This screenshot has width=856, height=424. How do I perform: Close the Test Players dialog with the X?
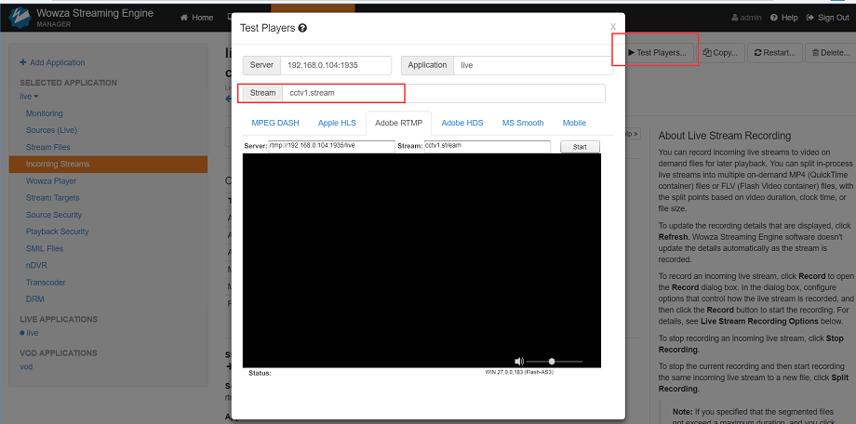pyautogui.click(x=613, y=26)
